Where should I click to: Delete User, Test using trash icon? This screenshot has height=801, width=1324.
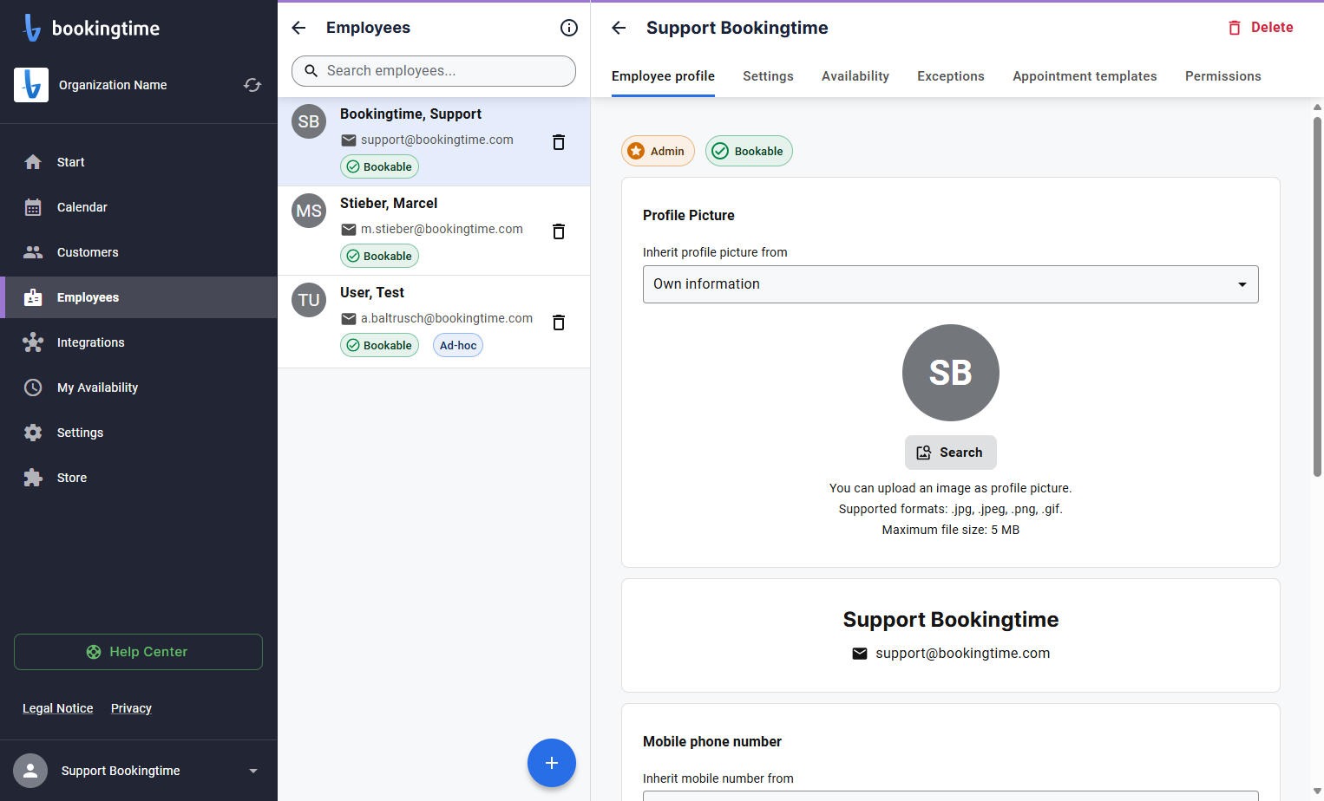(x=559, y=322)
